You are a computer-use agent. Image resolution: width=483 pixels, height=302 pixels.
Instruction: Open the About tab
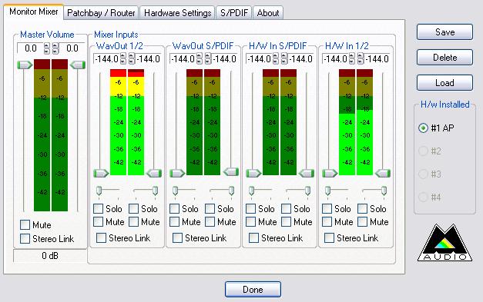[267, 13]
